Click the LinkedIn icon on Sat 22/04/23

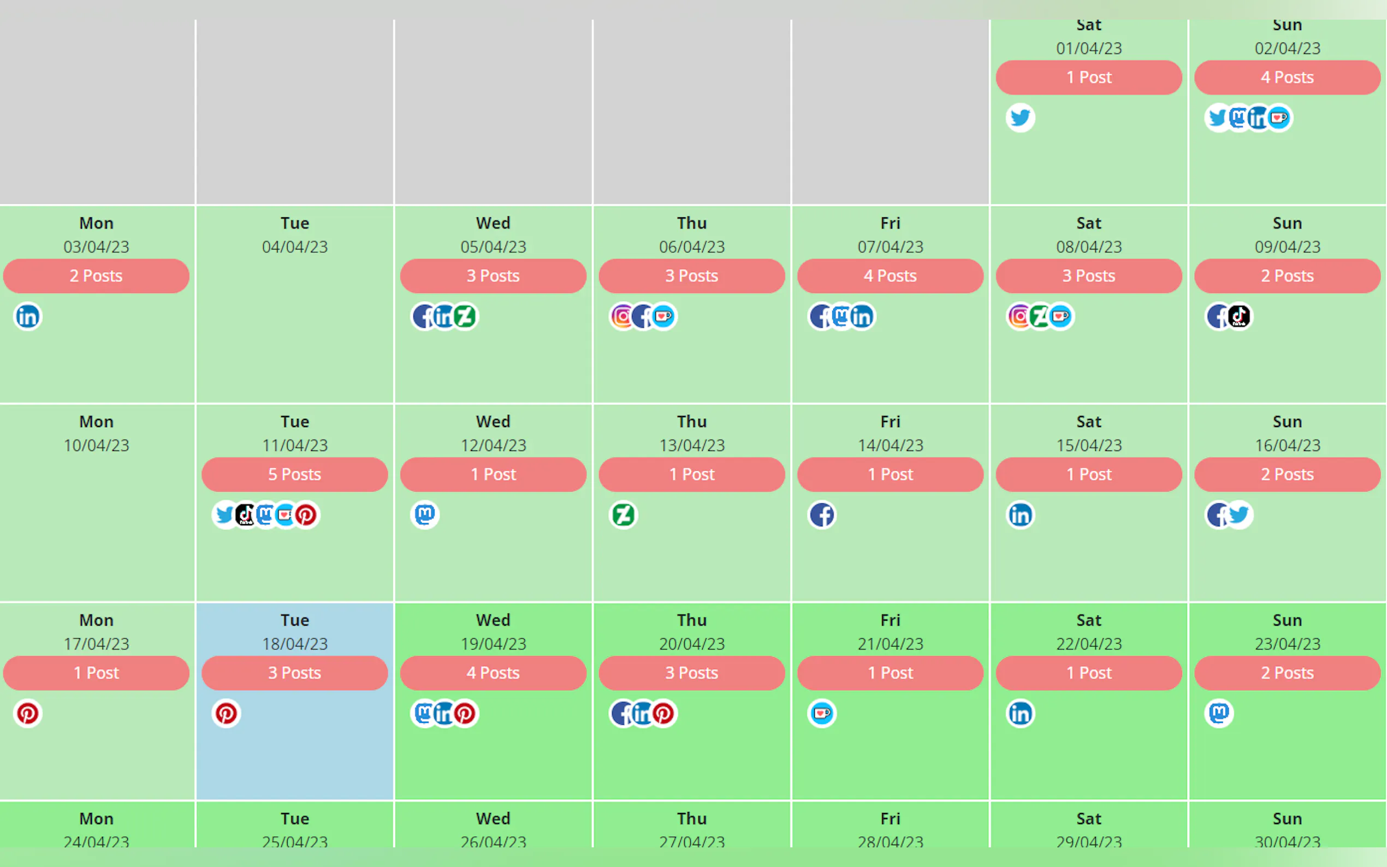tap(1020, 714)
